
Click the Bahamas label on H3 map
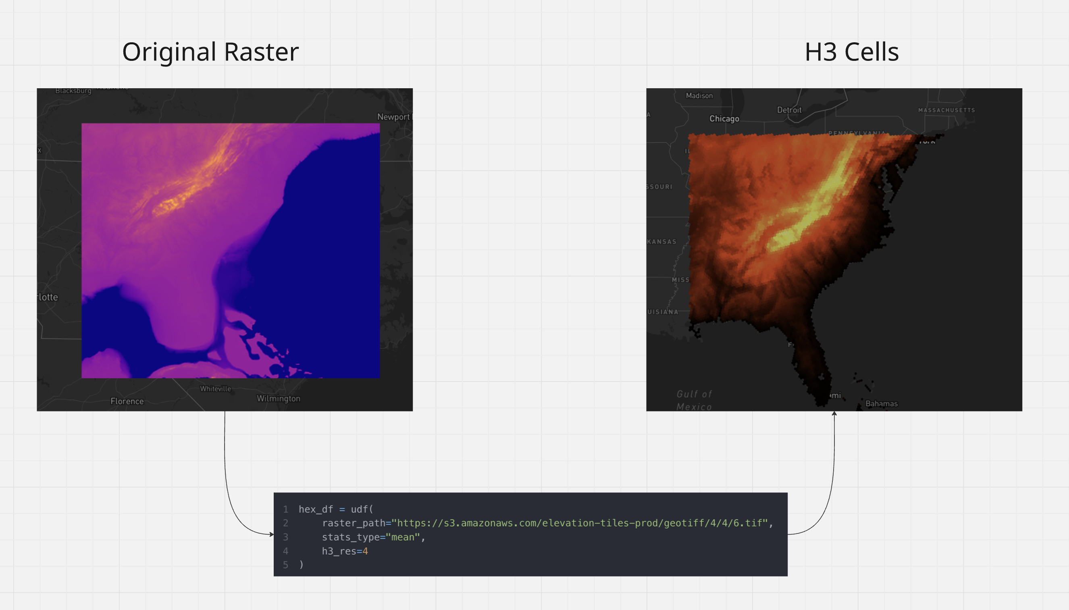881,403
